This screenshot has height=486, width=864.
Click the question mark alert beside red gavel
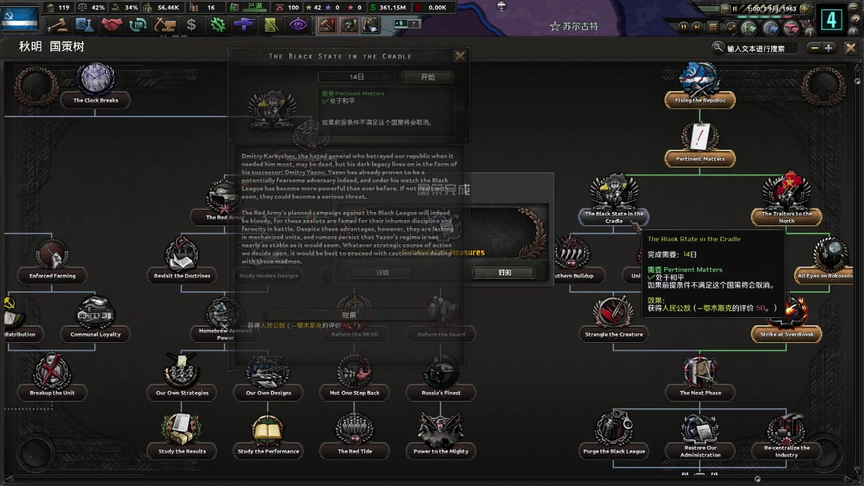tap(348, 25)
